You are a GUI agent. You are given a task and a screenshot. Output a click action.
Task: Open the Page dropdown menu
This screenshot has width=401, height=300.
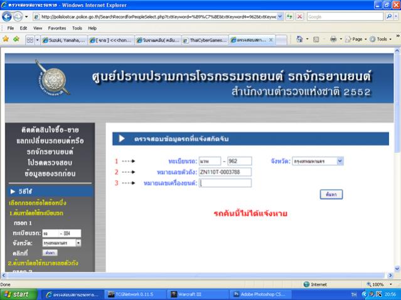coord(355,39)
